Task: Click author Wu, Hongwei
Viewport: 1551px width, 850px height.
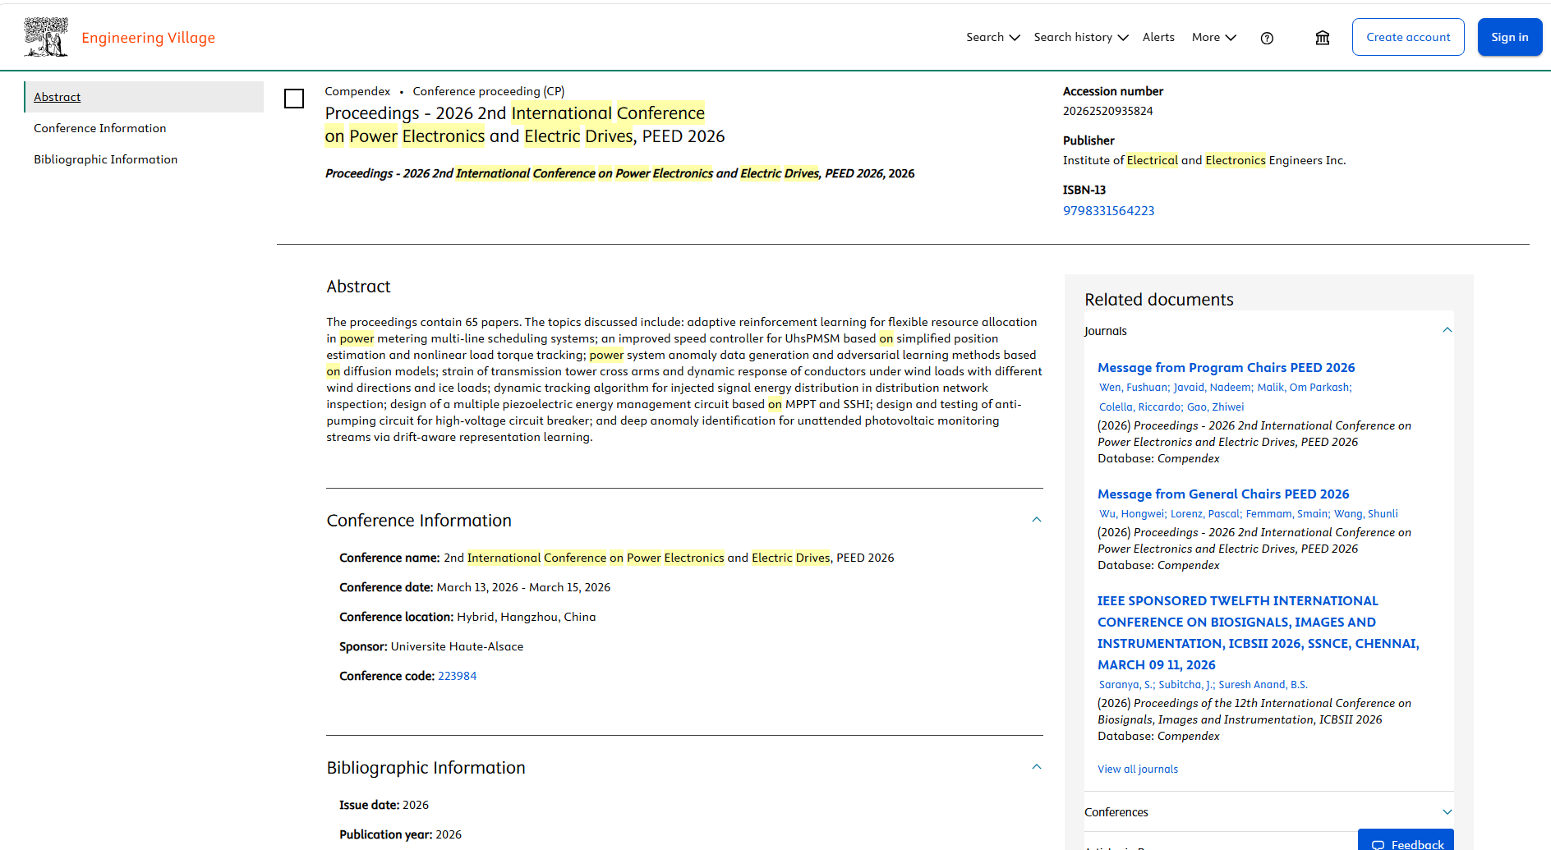Action: click(x=1131, y=514)
